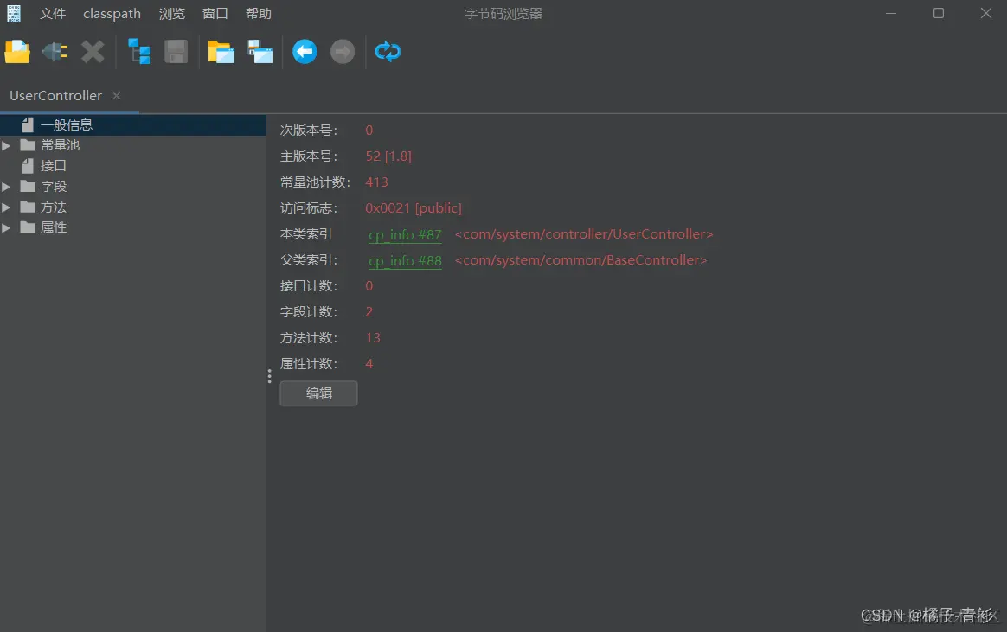Click the splitter handle dots

coord(269,376)
